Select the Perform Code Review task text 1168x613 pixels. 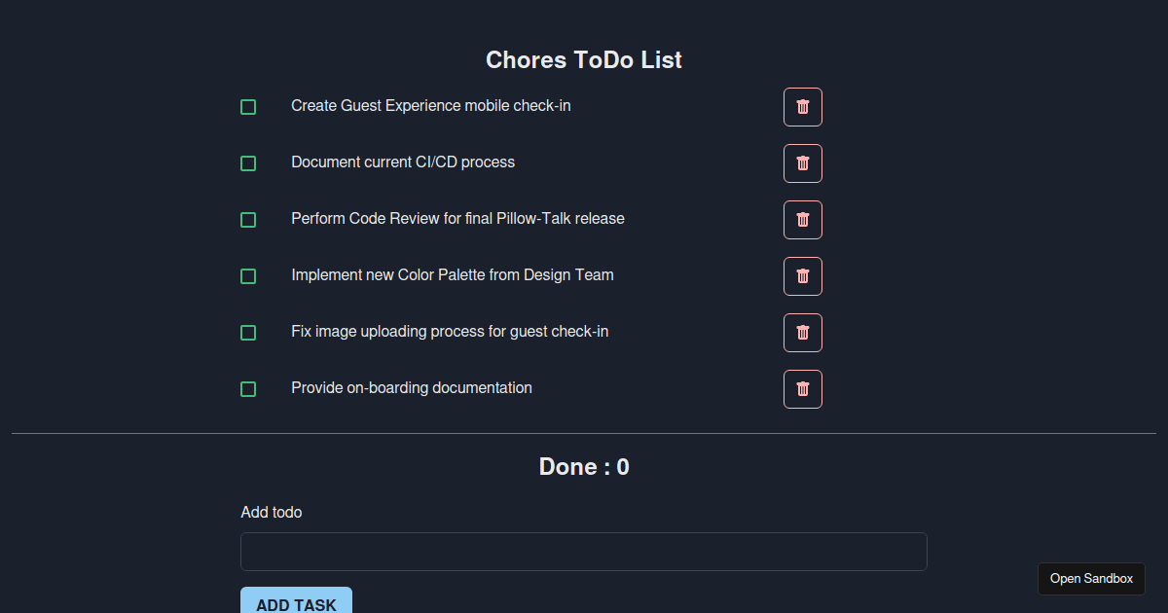click(457, 219)
